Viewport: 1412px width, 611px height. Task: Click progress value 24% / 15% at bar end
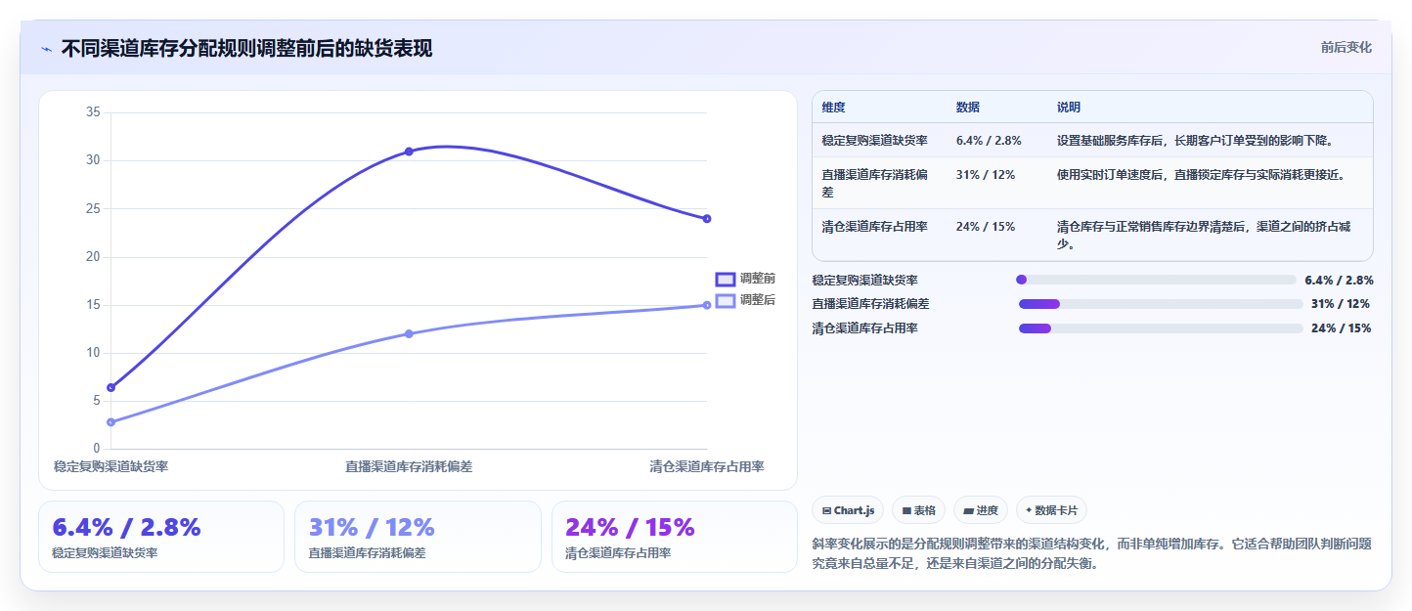(x=1341, y=328)
